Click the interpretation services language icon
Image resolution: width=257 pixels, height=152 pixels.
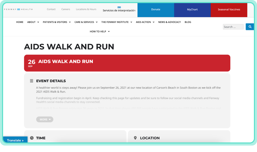click(119, 7)
